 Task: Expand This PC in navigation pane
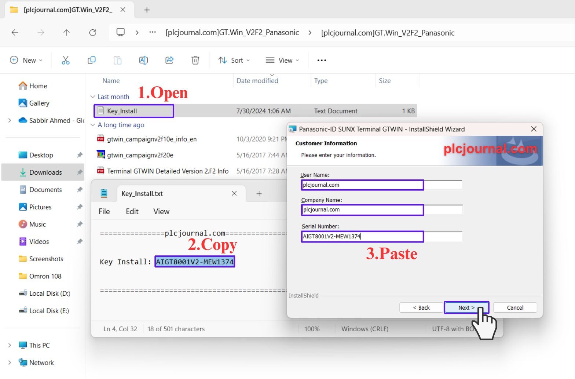[x=10, y=345]
